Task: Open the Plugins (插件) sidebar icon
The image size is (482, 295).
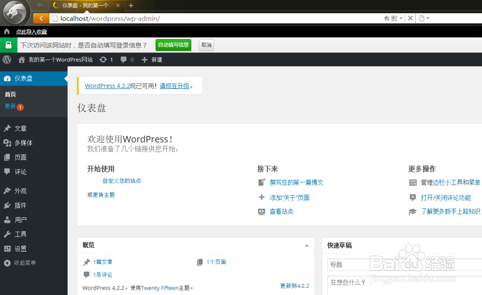Action: 19,205
